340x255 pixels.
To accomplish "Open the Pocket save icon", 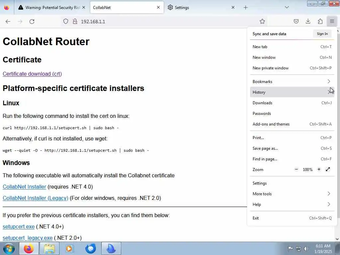I will coord(296,21).
